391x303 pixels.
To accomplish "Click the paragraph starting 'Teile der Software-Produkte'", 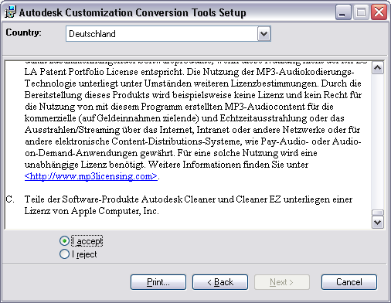I will (189, 205).
